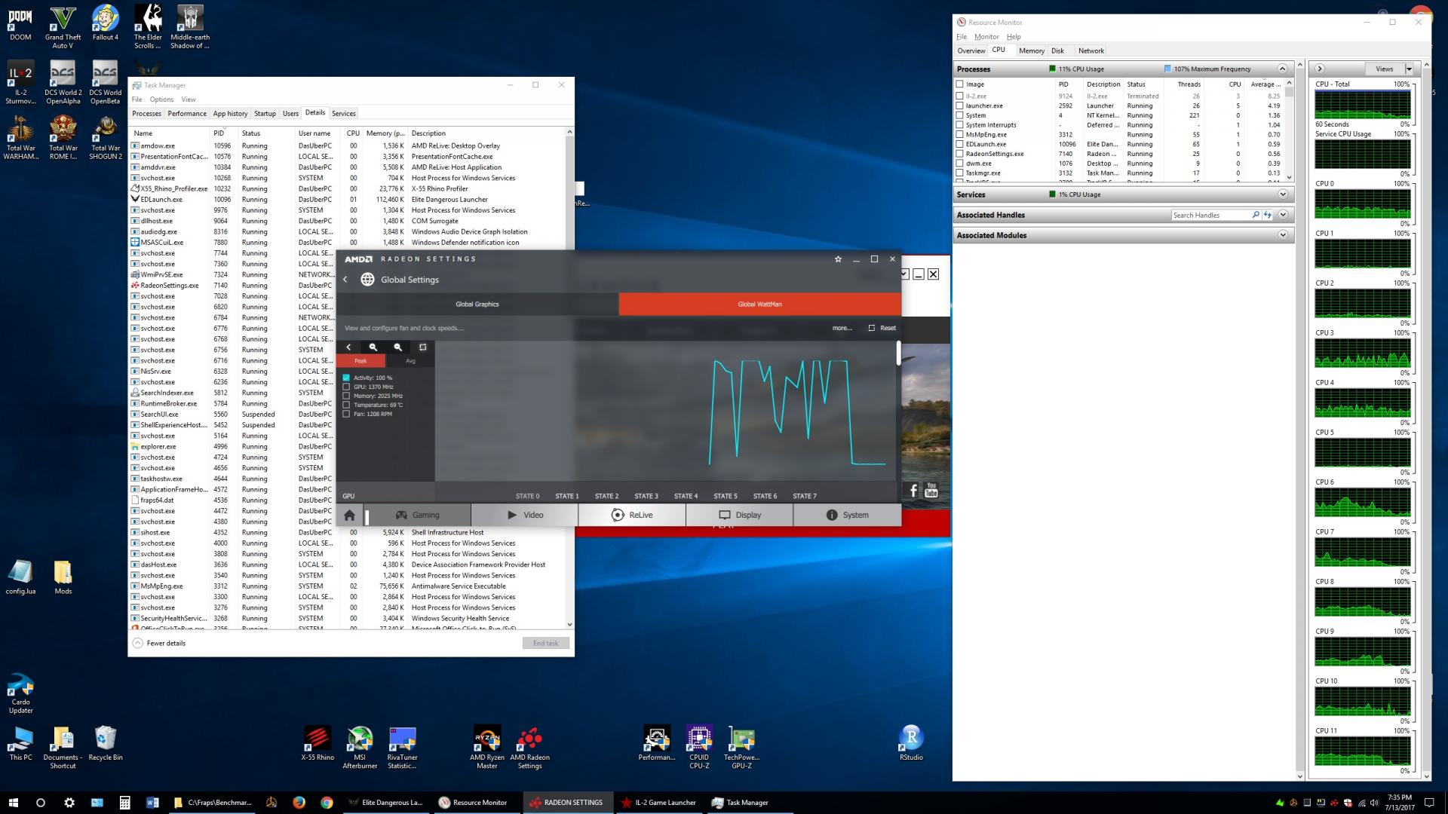Click the star favorite icon in Radeon Settings
1448x814 pixels.
click(838, 259)
